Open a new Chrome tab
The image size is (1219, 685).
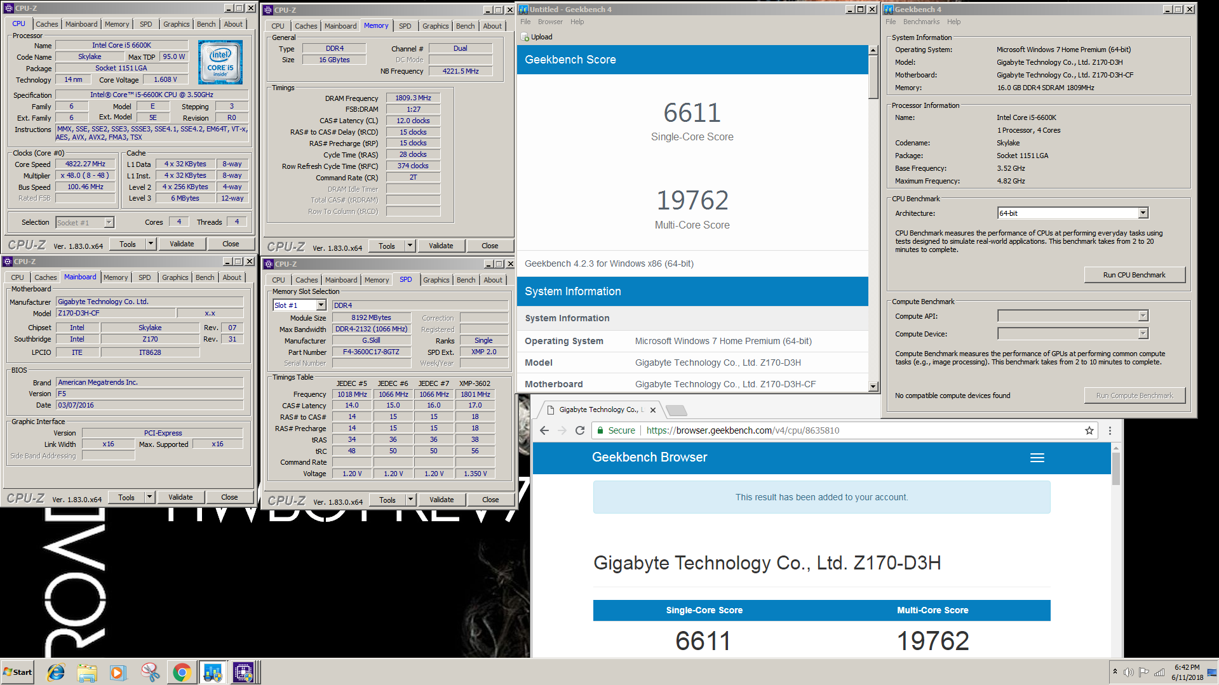pos(676,410)
